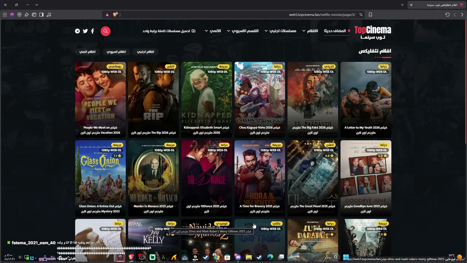Filter by افلام اسيوي
Viewport: 467px width, 263px height.
click(116, 52)
